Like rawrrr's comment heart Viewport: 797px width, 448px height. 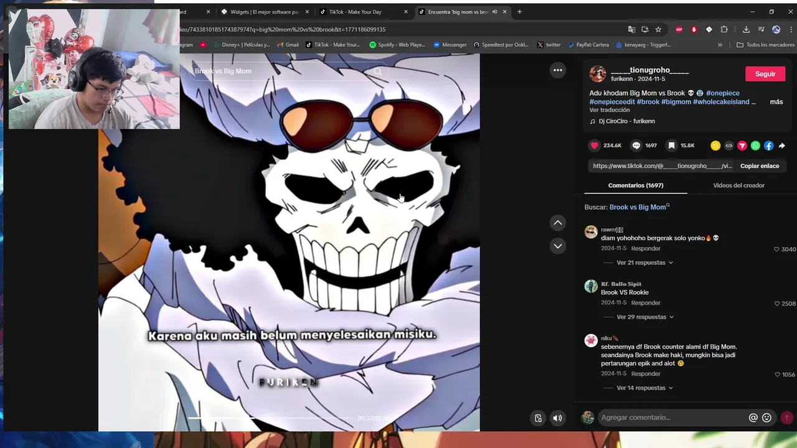pyautogui.click(x=776, y=249)
